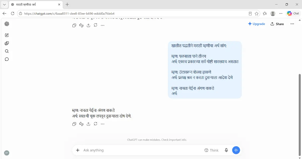The image size is (302, 159).
Task: Click the text अर्थ: प्रत्यक्ष श्रम न करता
Action: (x=202, y=77)
